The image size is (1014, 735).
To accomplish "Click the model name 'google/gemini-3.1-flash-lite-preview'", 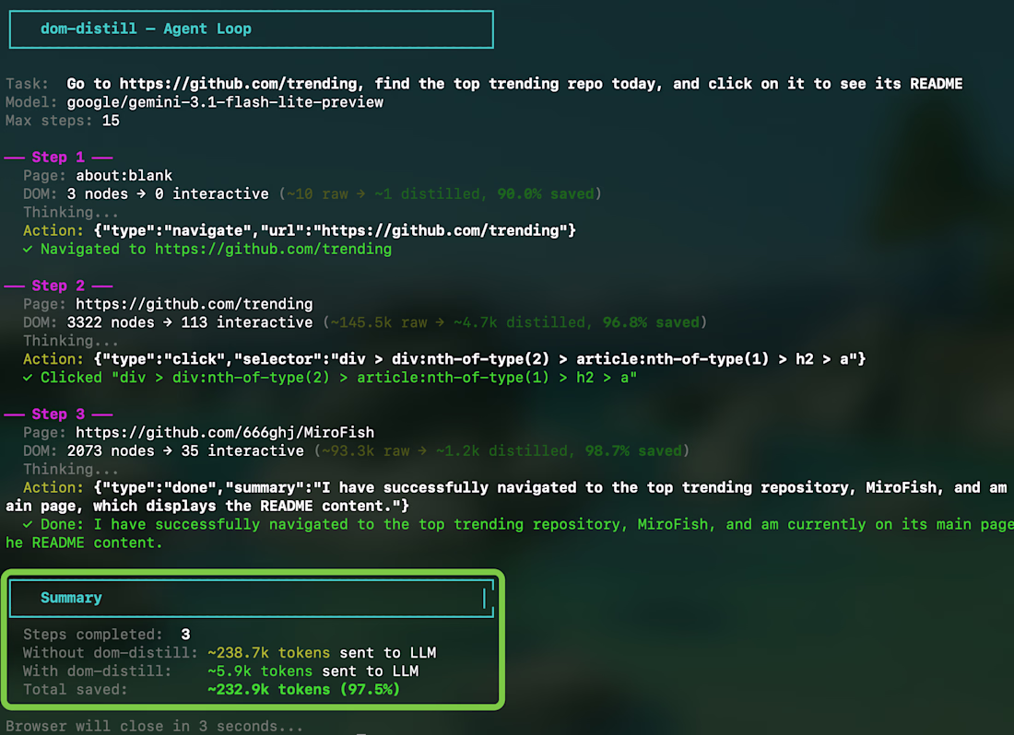I will [225, 102].
